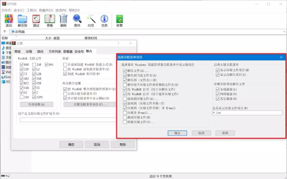The height and width of the screenshot is (179, 287).
Task: Enable 解压每个压缩文件到单独的文件夹 checkbox
Action: (x=125, y=85)
